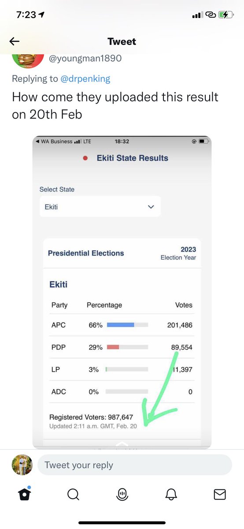Image resolution: width=244 pixels, height=529 pixels.
Task: Open the @drpenking profile link
Action: [x=85, y=79]
